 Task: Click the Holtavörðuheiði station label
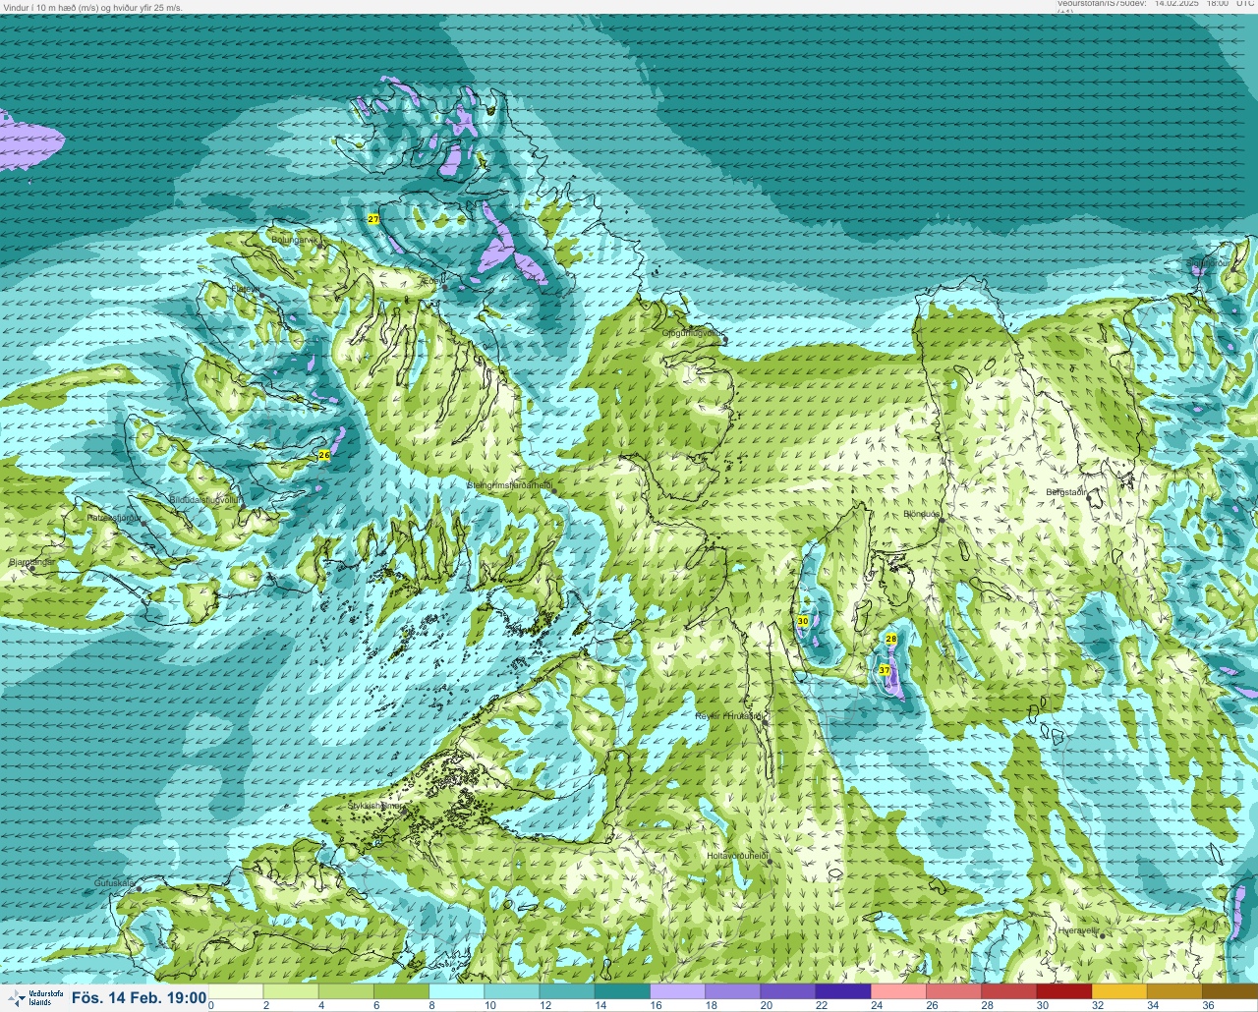pos(737,856)
